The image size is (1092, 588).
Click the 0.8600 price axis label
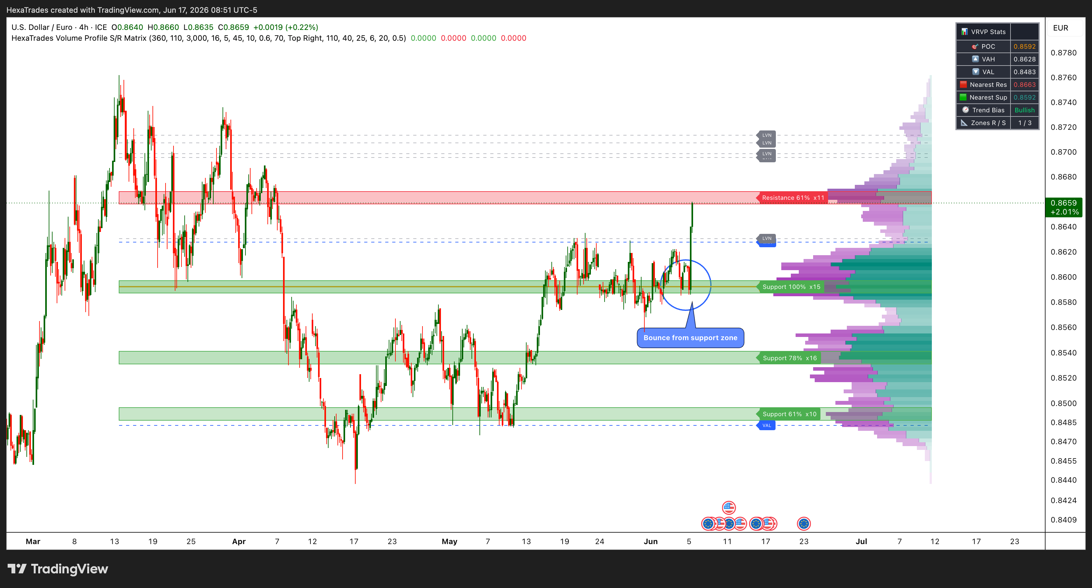coord(1063,277)
